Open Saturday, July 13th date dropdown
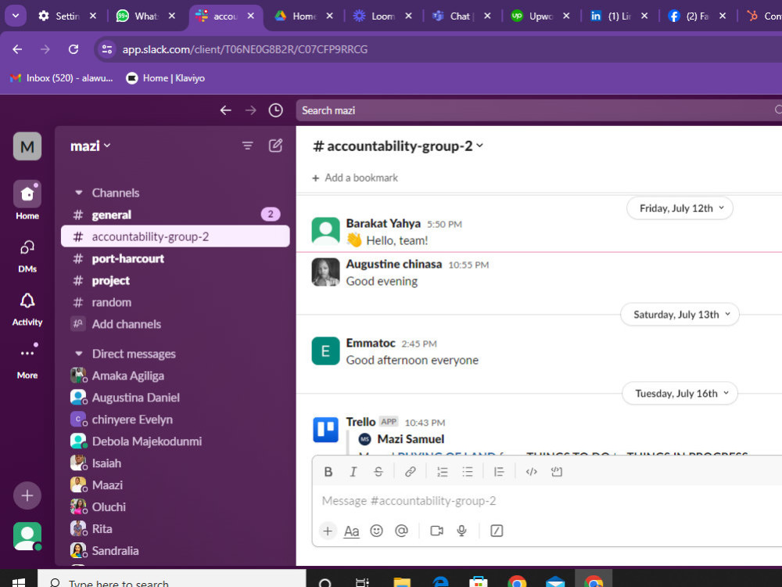The width and height of the screenshot is (782, 587). [x=680, y=315]
